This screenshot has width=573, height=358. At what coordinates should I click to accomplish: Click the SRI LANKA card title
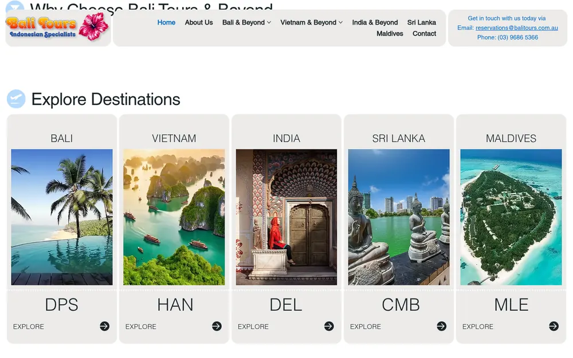[x=399, y=139]
